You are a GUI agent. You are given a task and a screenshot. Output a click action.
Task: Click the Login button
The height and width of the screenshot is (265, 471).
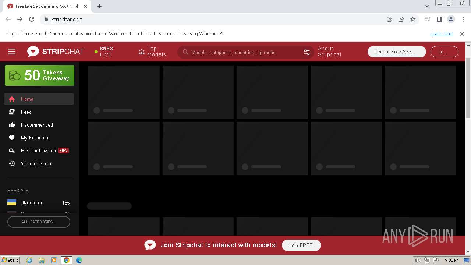[x=444, y=52]
